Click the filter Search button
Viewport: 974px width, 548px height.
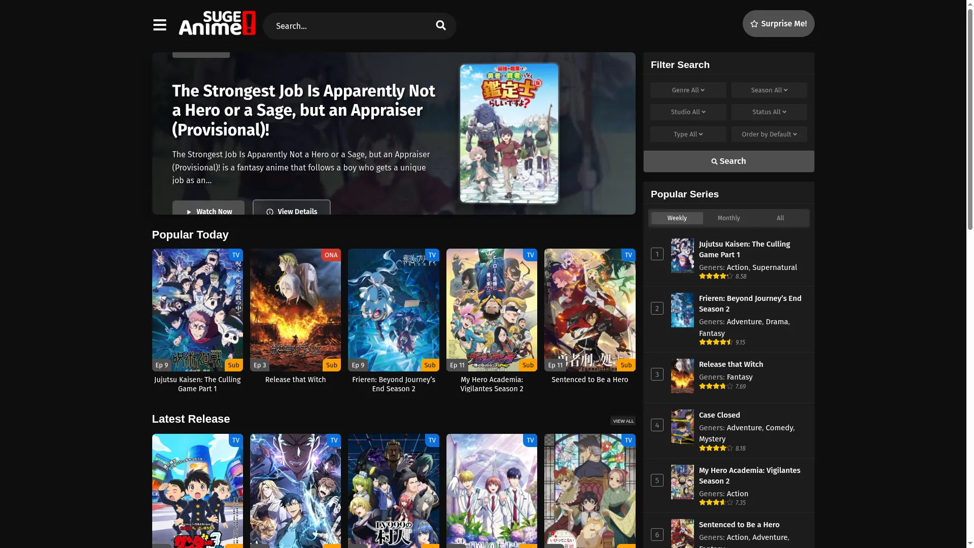click(728, 161)
